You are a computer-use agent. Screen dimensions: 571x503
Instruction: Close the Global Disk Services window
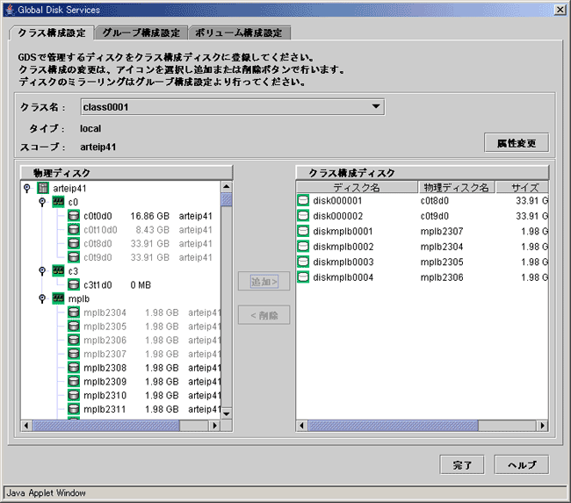click(x=560, y=10)
